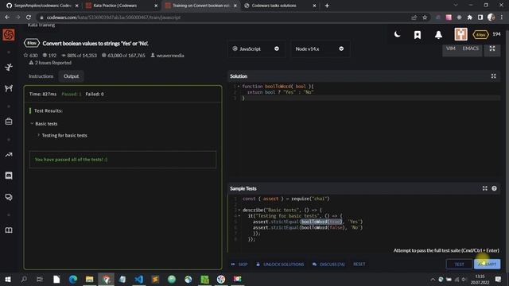Toggle browser side panel icon
This screenshot has width=509, height=286.
480,17
